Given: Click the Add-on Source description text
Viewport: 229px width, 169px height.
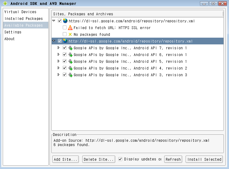Looking at the screenshot, I should pyautogui.click(x=131, y=140).
